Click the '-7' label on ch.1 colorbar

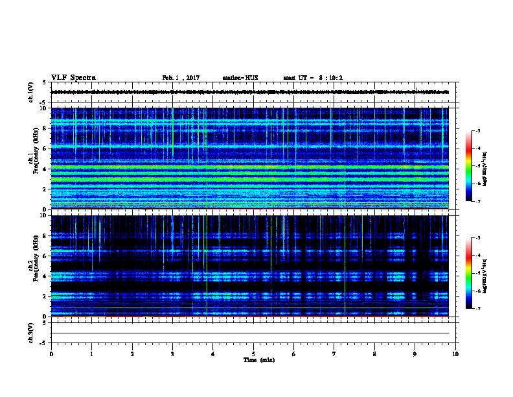(477, 201)
